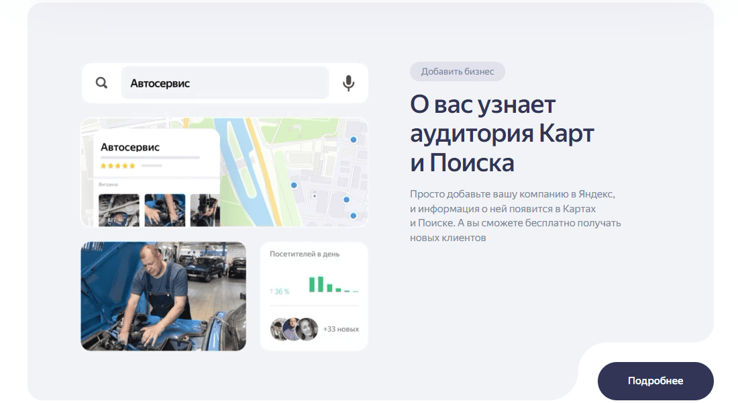Viewport: 738px width, 403px height.
Task: Click the middle man's avatar in visitor list
Action: click(293, 329)
